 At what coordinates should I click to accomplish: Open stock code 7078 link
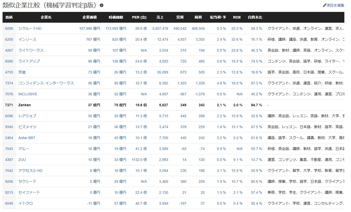coord(9,94)
